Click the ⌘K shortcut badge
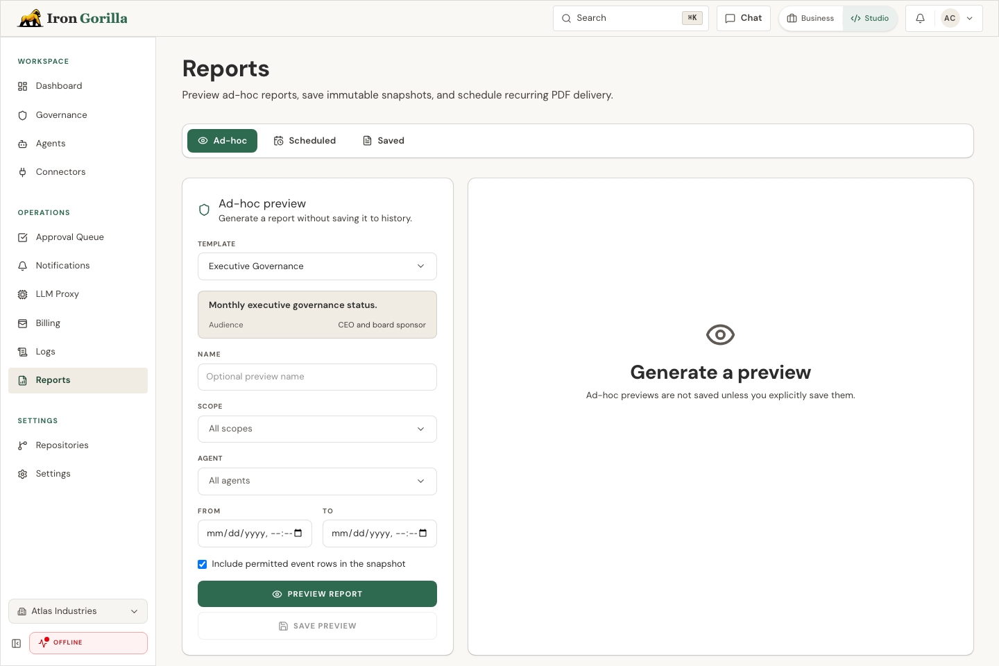Image resolution: width=999 pixels, height=666 pixels. (x=692, y=18)
